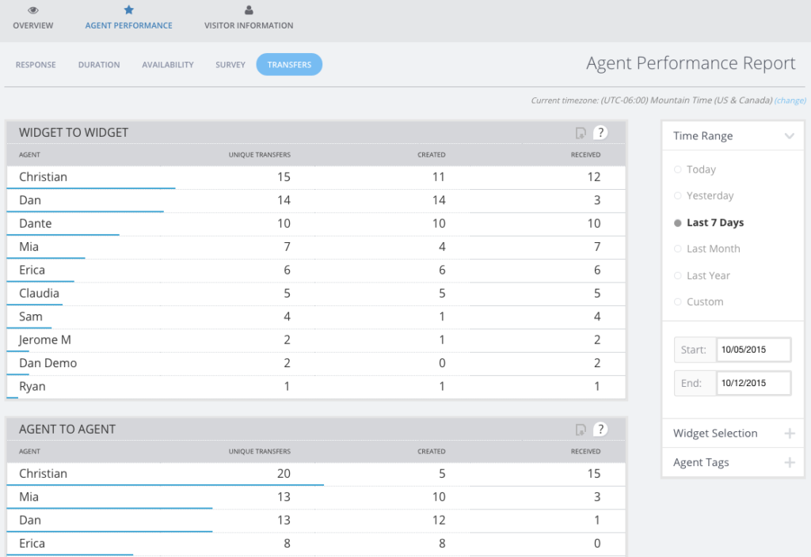Click the help question mark on Agent to Agent table
This screenshot has height=557, width=811.
(x=601, y=429)
